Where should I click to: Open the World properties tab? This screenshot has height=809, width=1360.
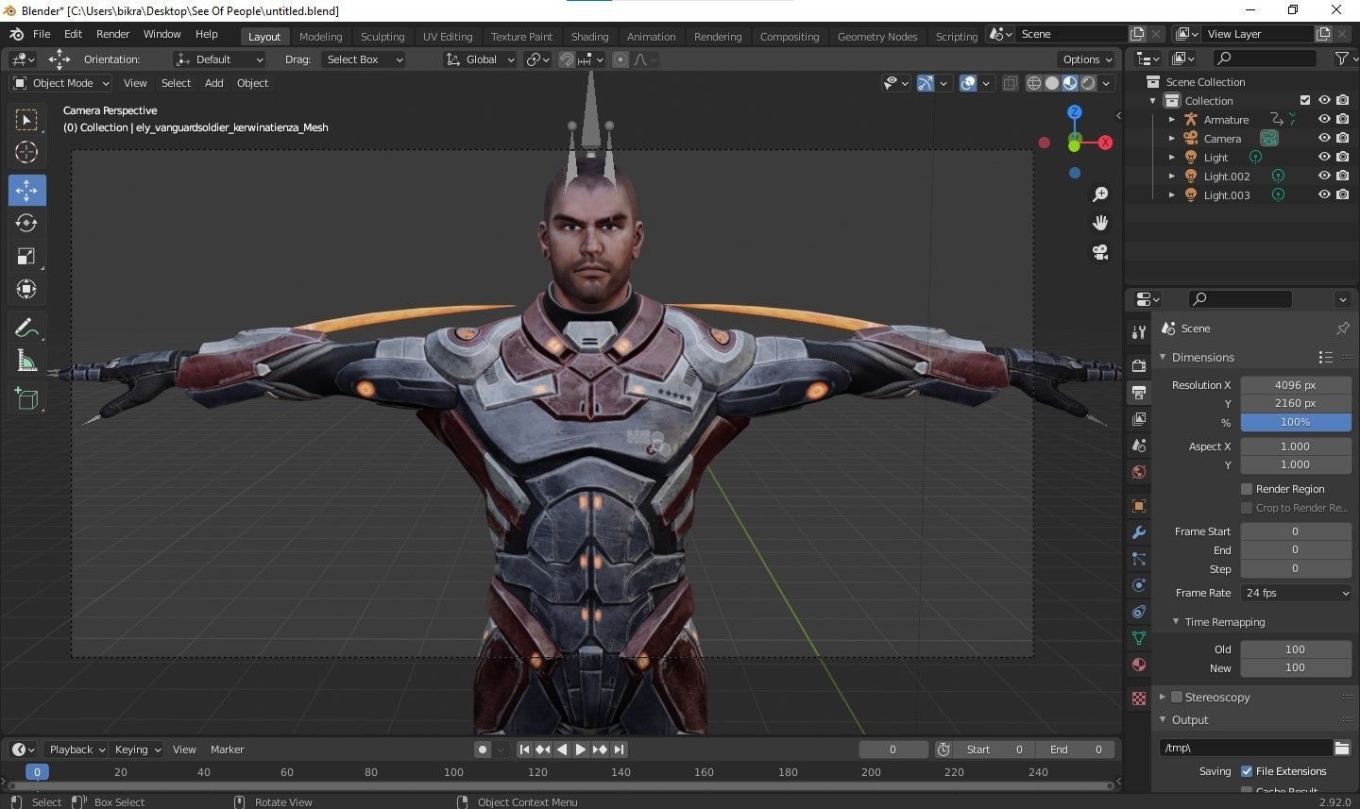click(1139, 471)
